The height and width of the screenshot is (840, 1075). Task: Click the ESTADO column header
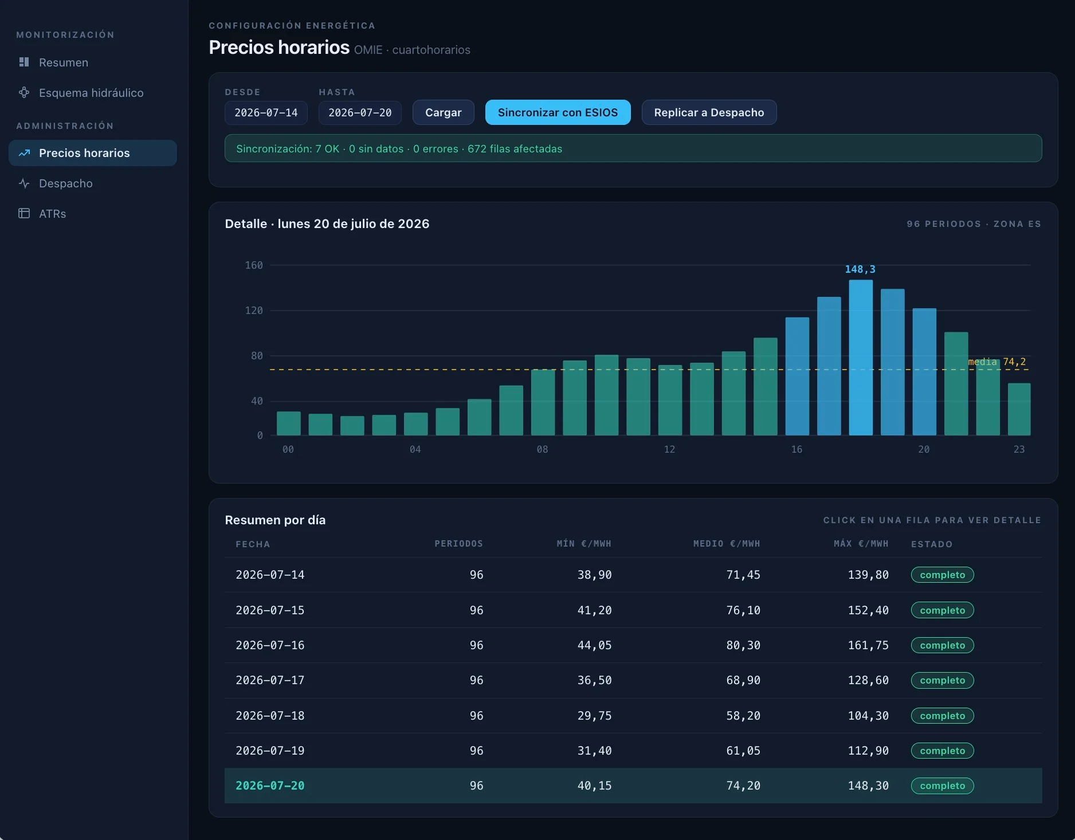(932, 544)
